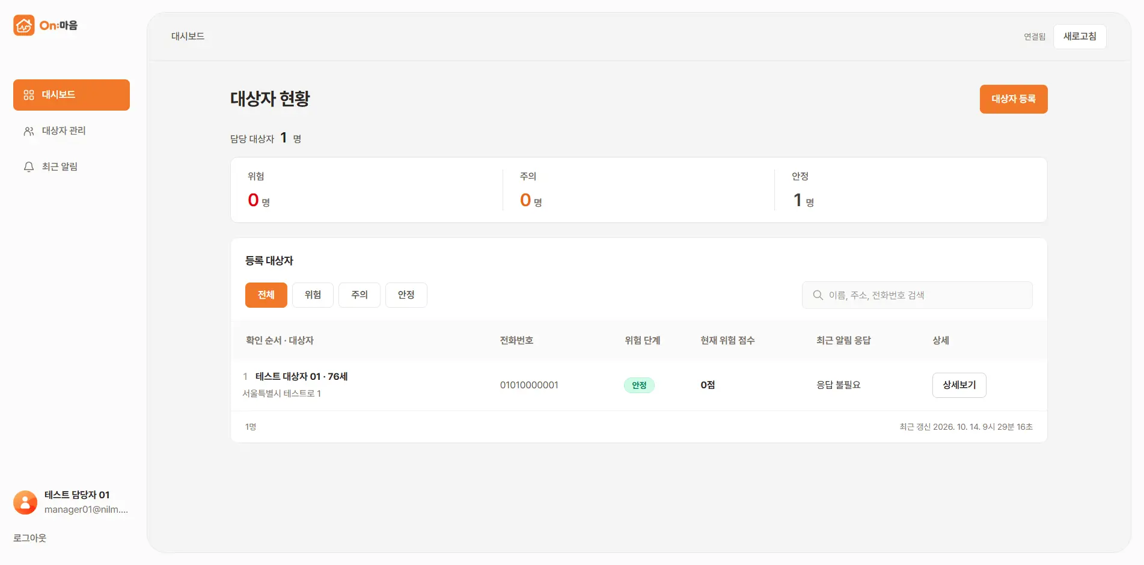This screenshot has width=1144, height=565.
Task: Select the 위험 filter tab
Action: pos(313,295)
